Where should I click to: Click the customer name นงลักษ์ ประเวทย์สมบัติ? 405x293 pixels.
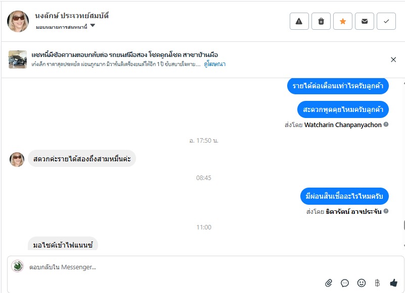(72, 16)
